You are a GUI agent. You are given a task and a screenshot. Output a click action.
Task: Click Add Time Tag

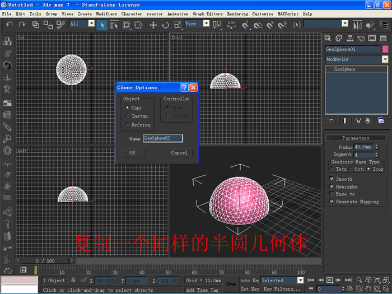(x=202, y=290)
